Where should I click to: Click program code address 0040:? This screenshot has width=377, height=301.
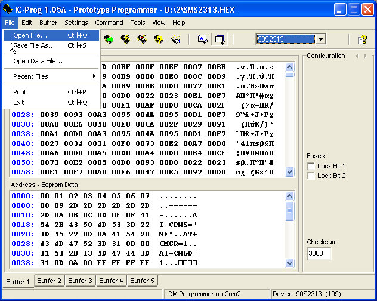click(23, 143)
